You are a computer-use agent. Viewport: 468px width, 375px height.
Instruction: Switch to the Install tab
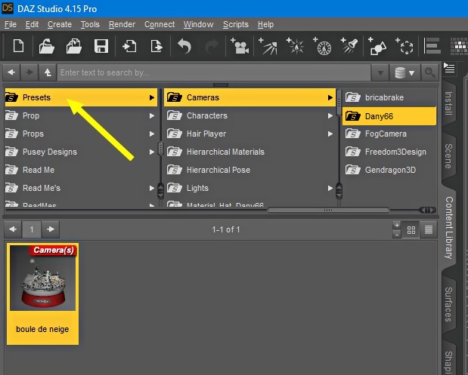[x=448, y=103]
